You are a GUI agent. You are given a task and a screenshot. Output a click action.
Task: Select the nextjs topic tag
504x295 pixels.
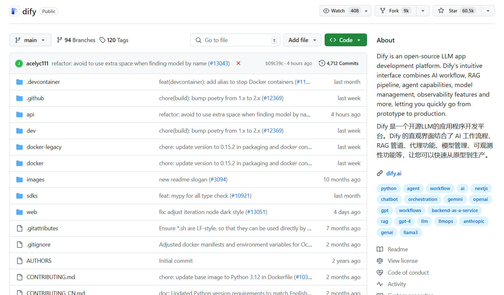click(481, 188)
